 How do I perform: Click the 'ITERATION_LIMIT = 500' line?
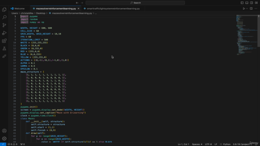click(34, 40)
